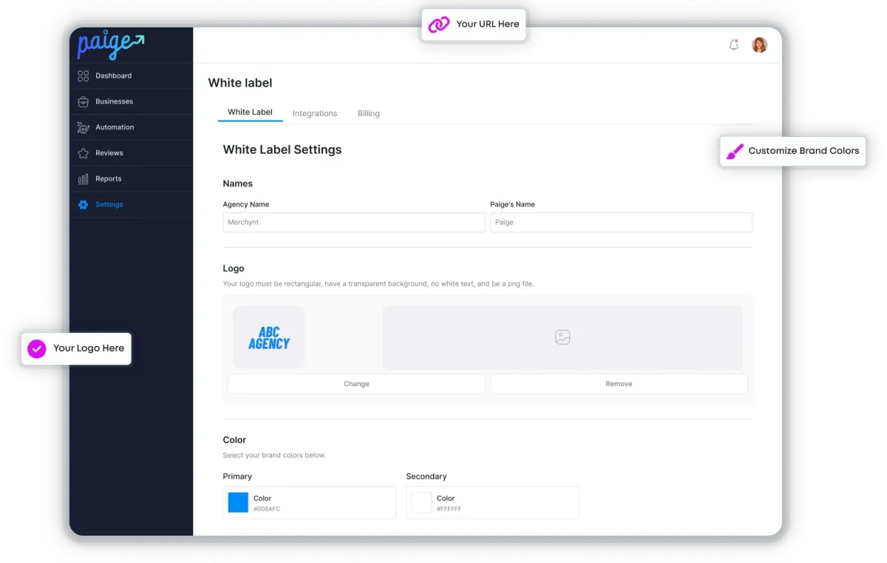Pick the Primary color swatch #008AFC

pos(237,502)
